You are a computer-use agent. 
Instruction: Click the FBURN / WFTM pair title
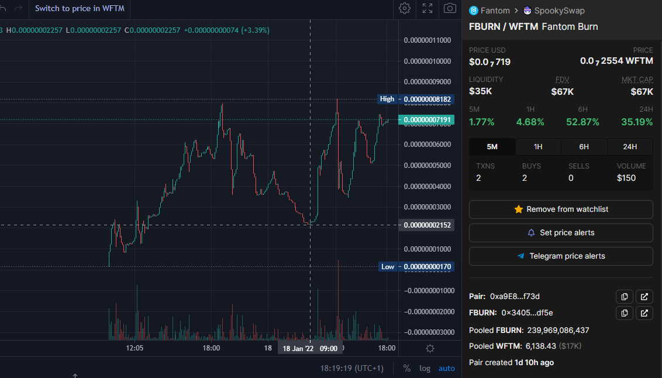click(x=504, y=26)
